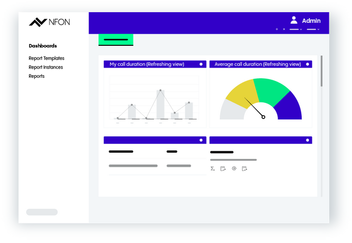Click the NFON logo
Image resolution: width=352 pixels, height=243 pixels.
(49, 22)
